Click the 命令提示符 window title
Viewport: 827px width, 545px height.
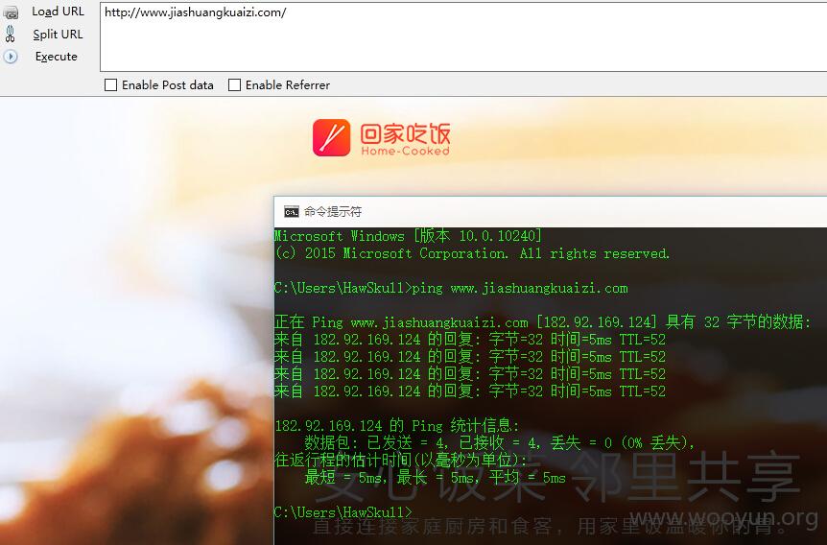click(333, 212)
